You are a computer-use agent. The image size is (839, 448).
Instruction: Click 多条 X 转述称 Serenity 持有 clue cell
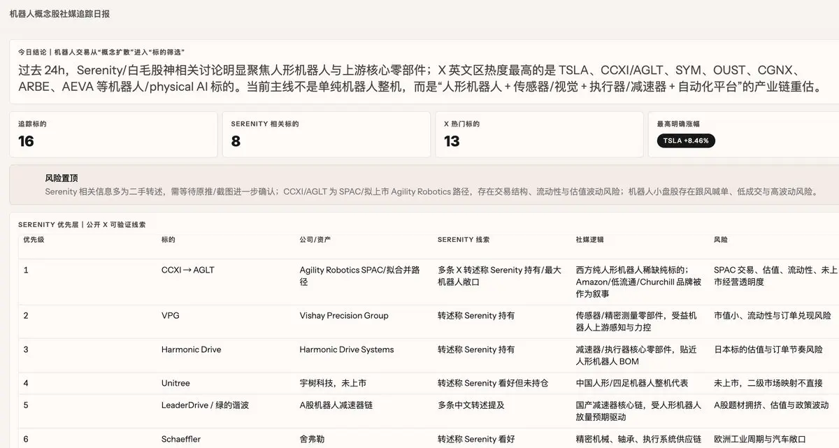click(499, 276)
